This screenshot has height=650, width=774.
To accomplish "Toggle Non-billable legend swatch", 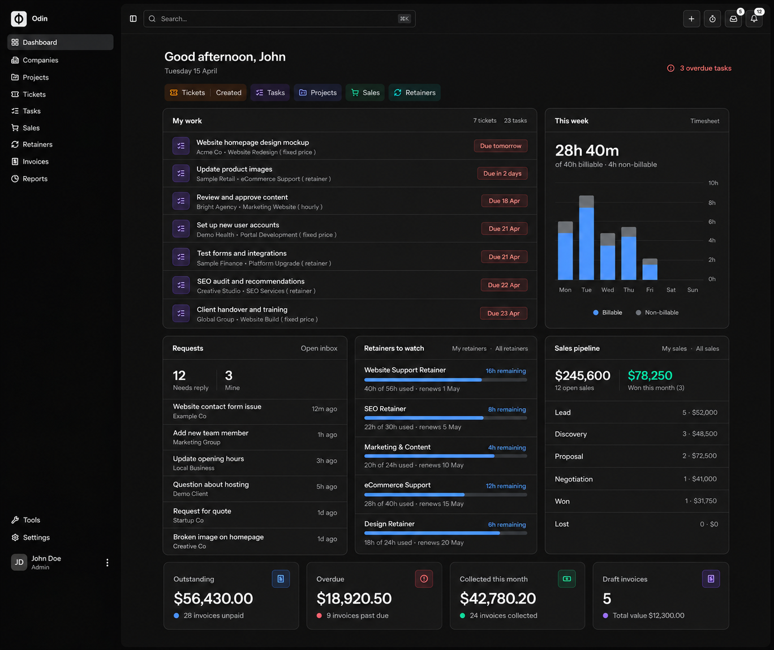I will click(x=639, y=312).
